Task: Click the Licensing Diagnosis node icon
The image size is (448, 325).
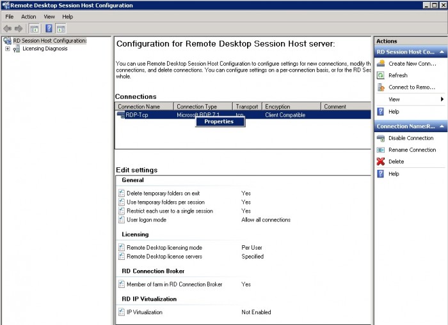Action: (x=17, y=49)
